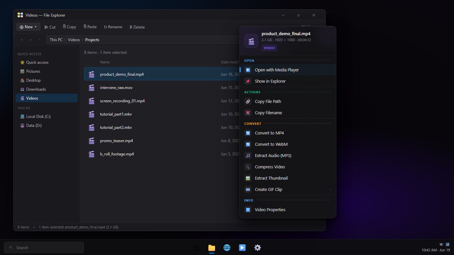The width and height of the screenshot is (454, 255).
Task: Click the convert icon beside Convert to MP4
Action: pyautogui.click(x=248, y=133)
